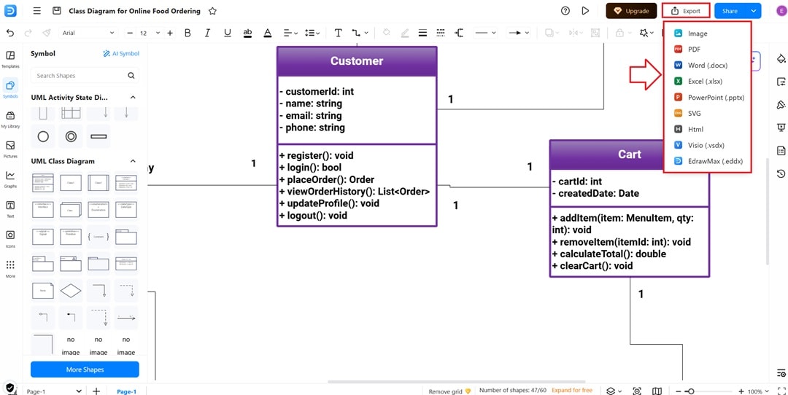Open Symbols panel in sidebar

click(x=10, y=89)
